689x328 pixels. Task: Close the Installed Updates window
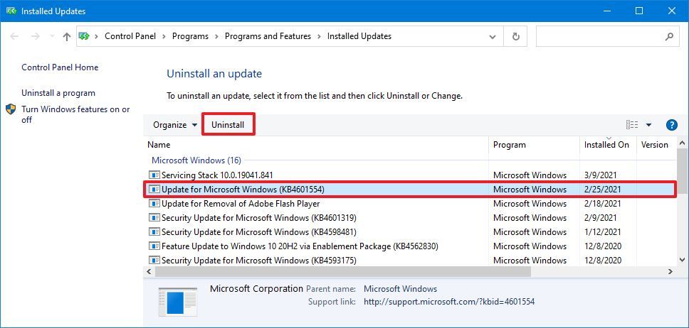[x=672, y=11]
